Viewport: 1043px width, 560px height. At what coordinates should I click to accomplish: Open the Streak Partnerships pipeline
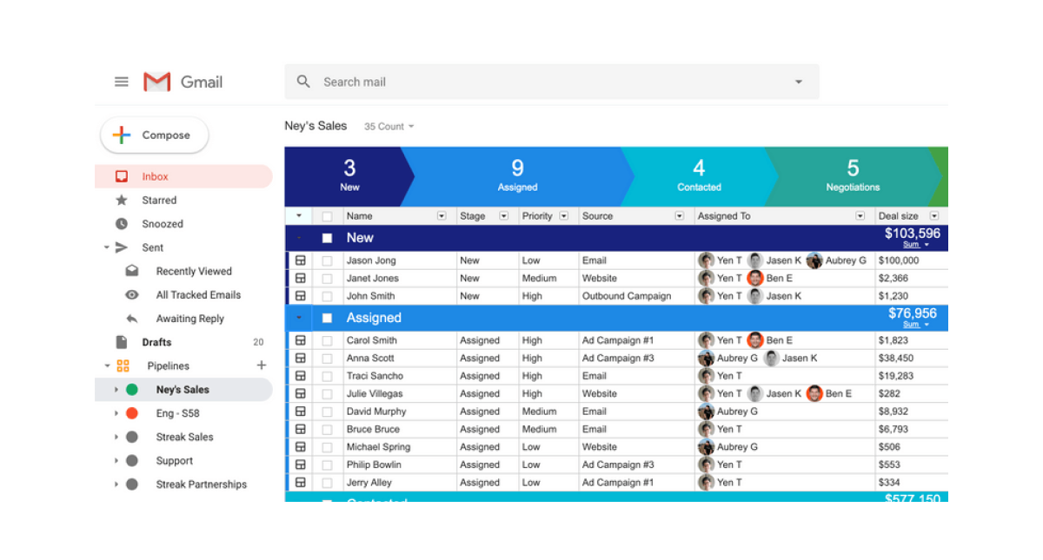point(202,484)
